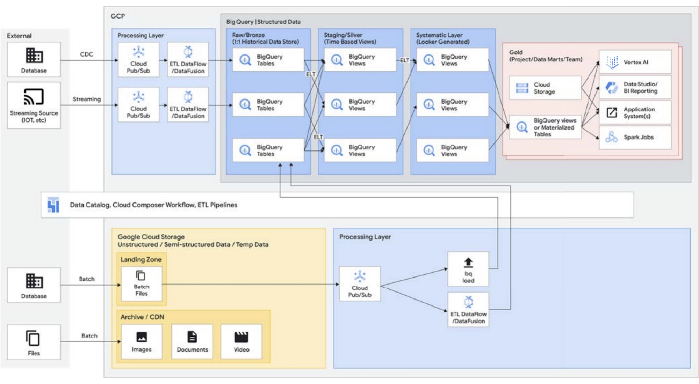The height and width of the screenshot is (384, 699).
Task: Select the Data Studio BI Reporting icon
Action: click(x=612, y=87)
